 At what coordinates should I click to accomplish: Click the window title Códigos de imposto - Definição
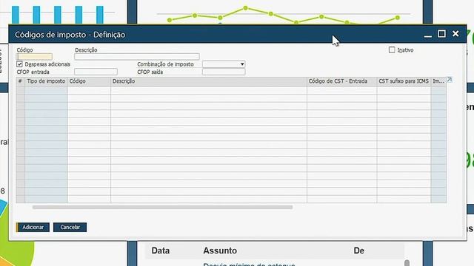[70, 35]
